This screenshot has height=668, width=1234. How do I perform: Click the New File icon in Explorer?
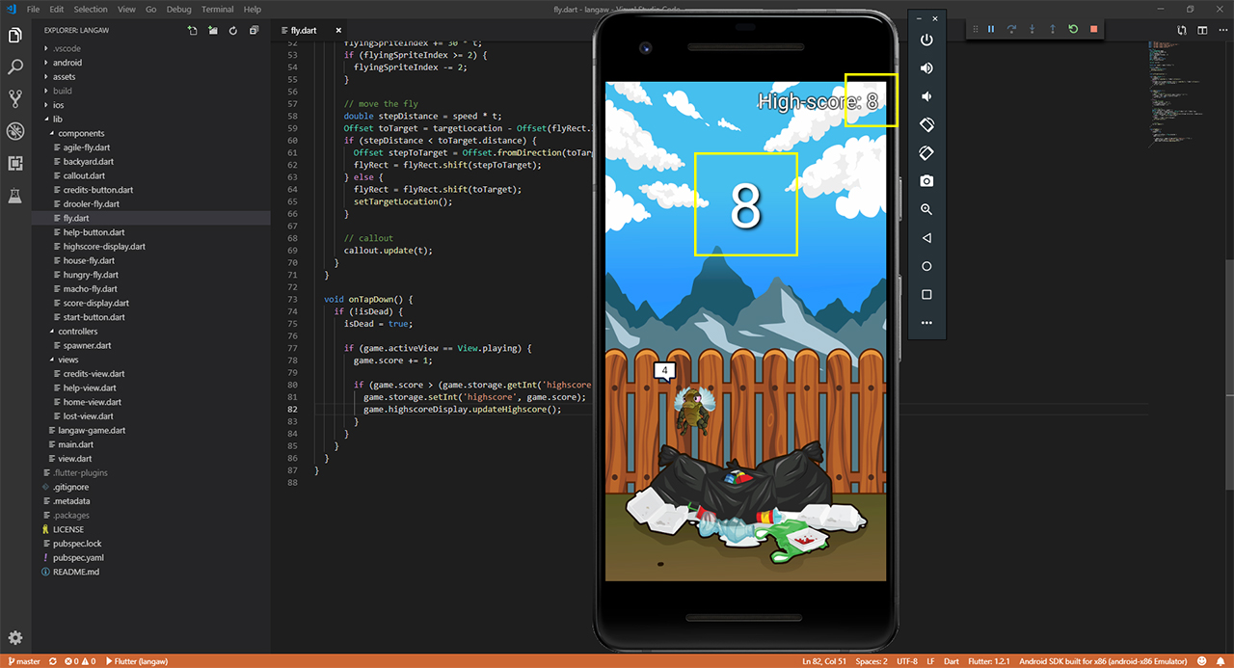[x=193, y=30]
